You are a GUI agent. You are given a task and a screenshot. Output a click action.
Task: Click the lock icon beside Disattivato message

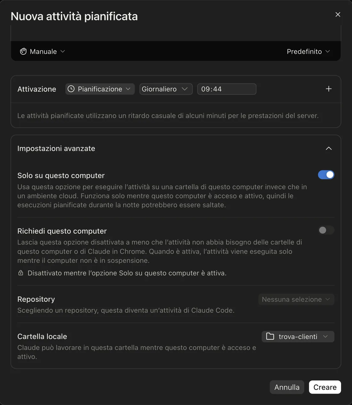(21, 273)
